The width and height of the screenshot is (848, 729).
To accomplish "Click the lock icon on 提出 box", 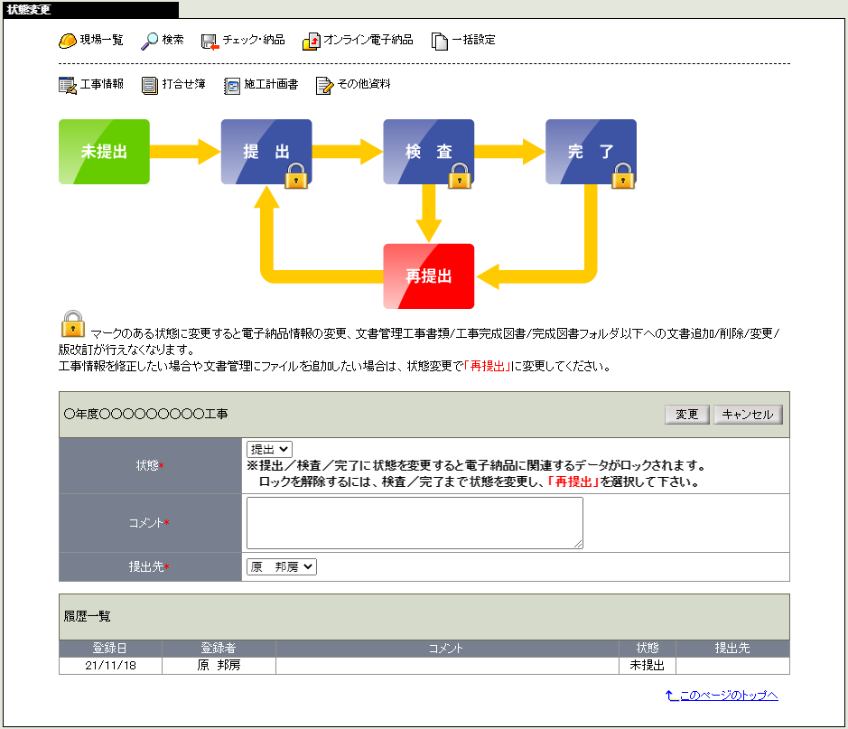I will [296, 175].
